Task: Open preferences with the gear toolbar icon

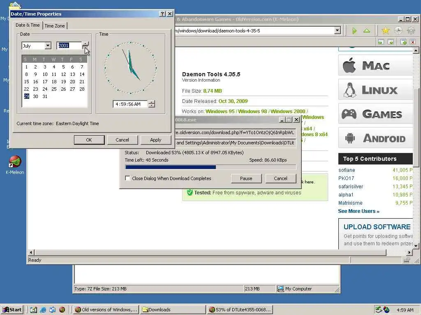Action: click(x=411, y=30)
